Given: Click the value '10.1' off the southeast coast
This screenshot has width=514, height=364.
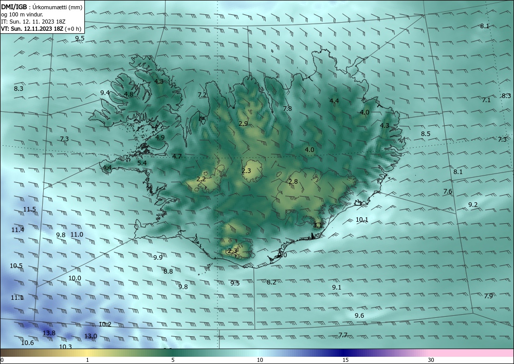Looking at the screenshot, I should (x=362, y=220).
